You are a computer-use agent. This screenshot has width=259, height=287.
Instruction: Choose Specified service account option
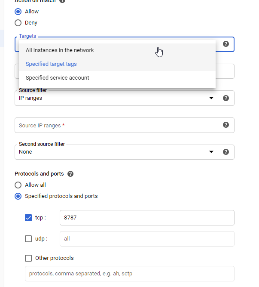click(117, 77)
